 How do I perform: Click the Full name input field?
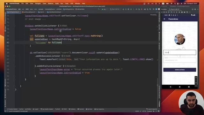pyautogui.click(x=180, y=52)
